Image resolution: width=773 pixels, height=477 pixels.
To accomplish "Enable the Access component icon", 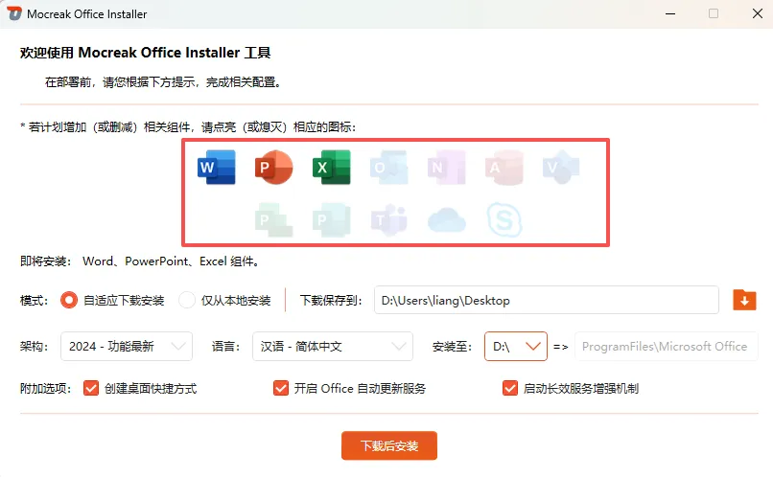I will [x=504, y=168].
